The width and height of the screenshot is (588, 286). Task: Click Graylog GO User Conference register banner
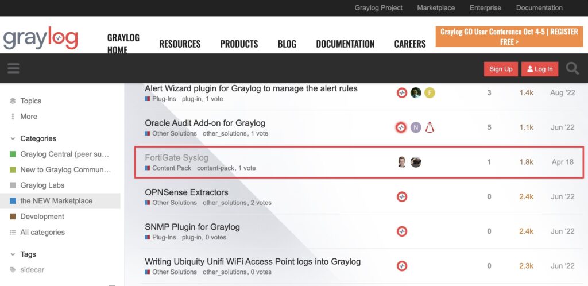click(509, 37)
